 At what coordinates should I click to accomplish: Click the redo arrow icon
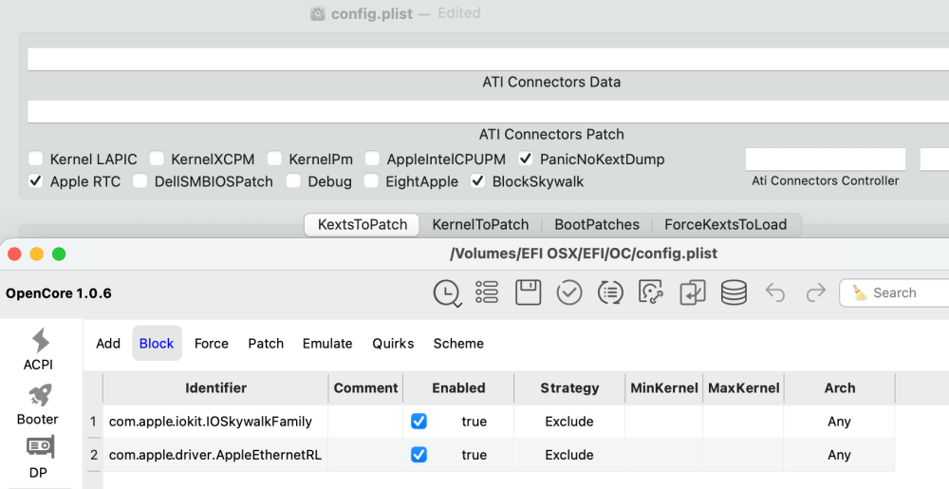[x=816, y=292]
